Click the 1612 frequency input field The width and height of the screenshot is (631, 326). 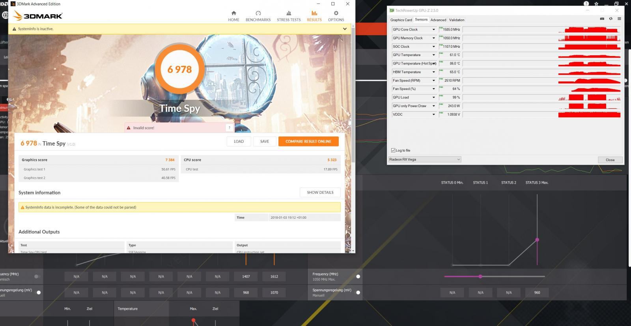274,276
